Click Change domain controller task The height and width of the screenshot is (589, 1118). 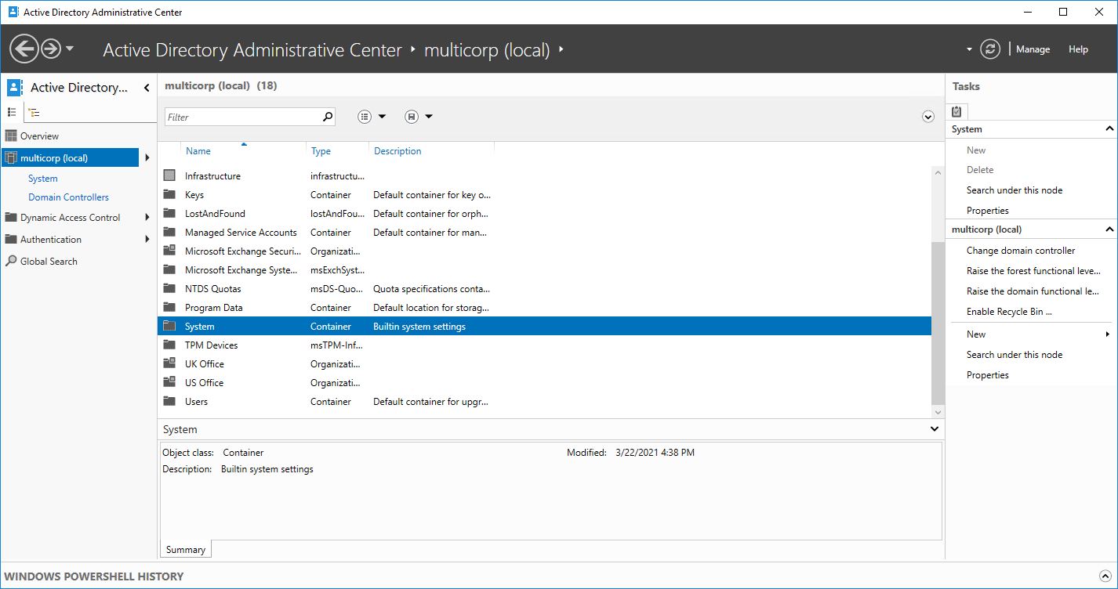(1021, 251)
